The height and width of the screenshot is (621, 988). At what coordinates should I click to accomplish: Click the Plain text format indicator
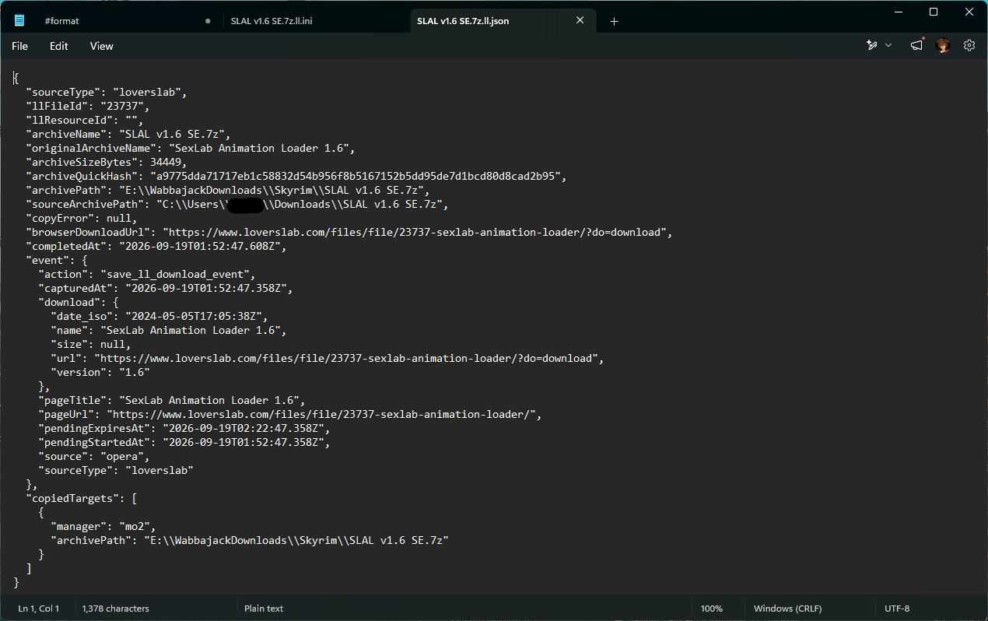coord(264,609)
